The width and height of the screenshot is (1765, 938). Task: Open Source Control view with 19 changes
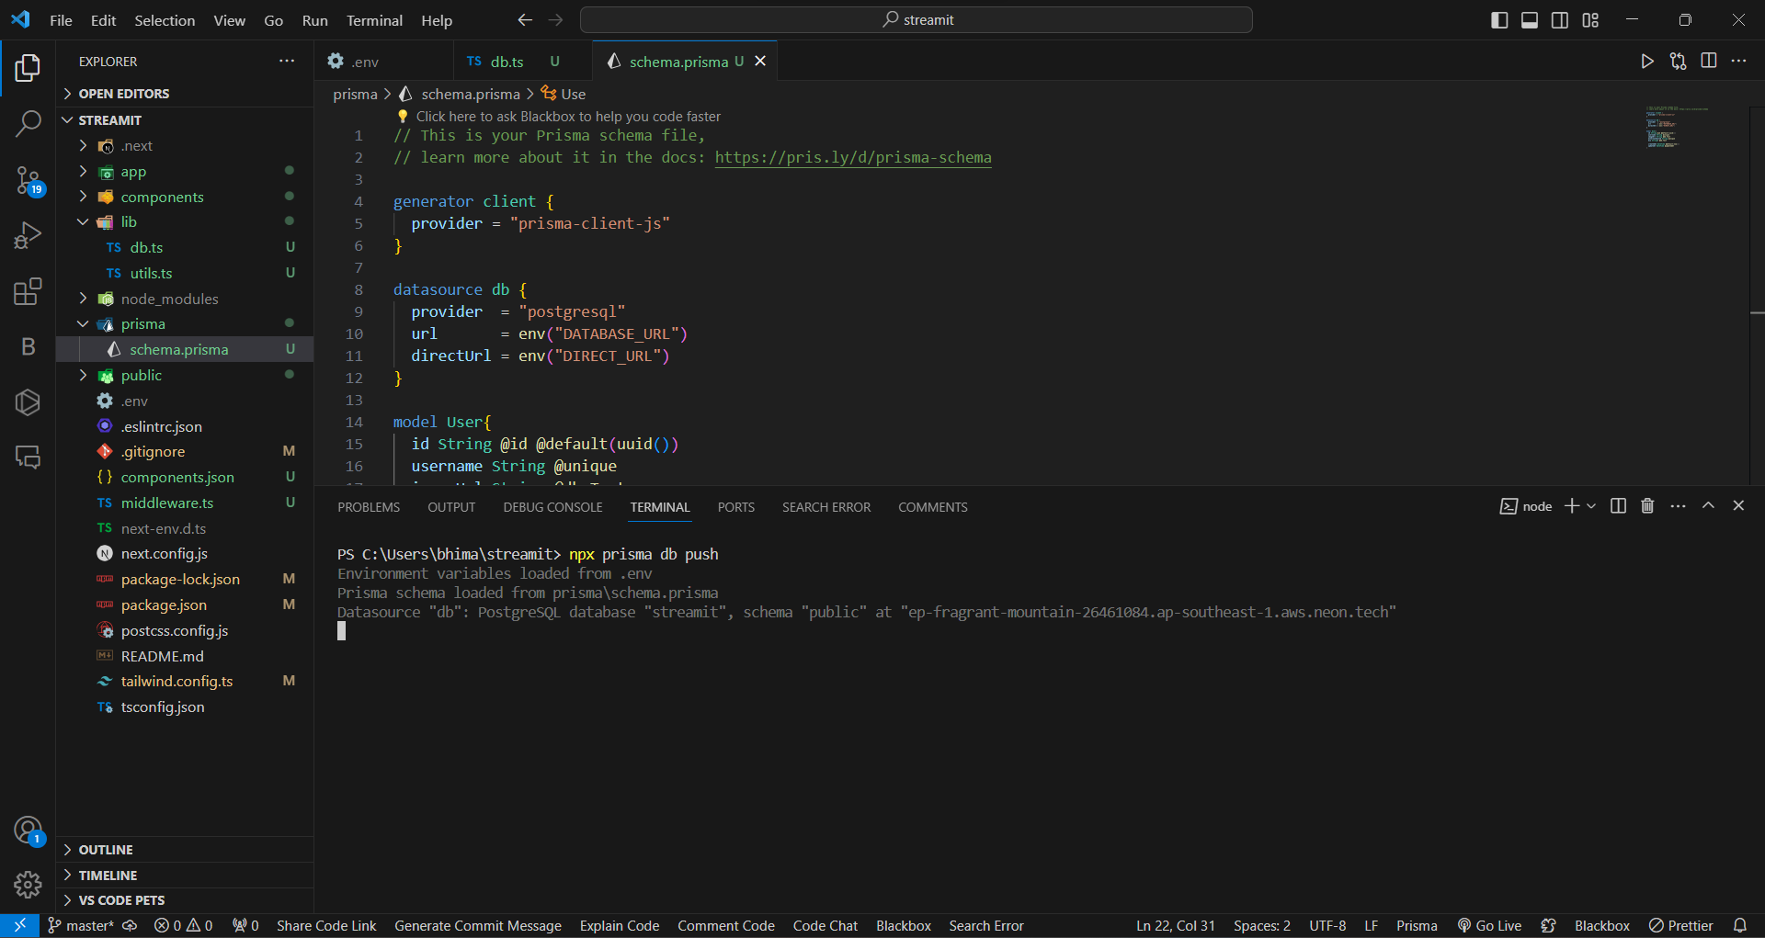coord(28,180)
